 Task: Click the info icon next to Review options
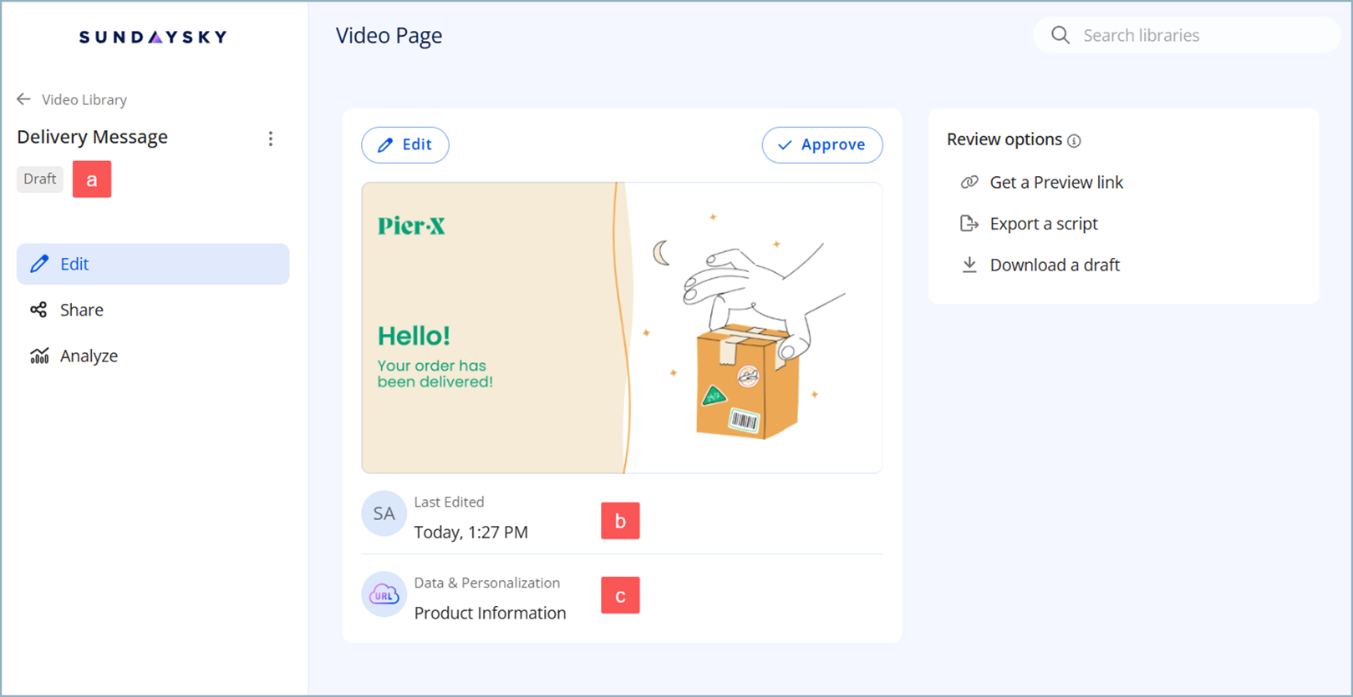point(1074,141)
